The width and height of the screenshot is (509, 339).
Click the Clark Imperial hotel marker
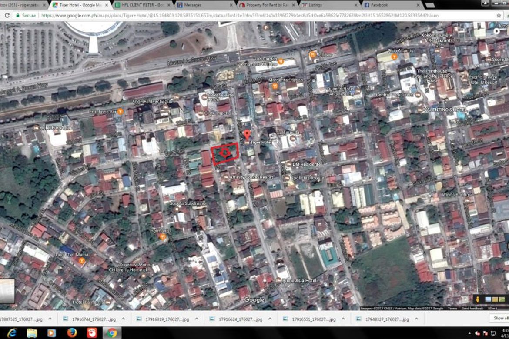[x=201, y=113]
